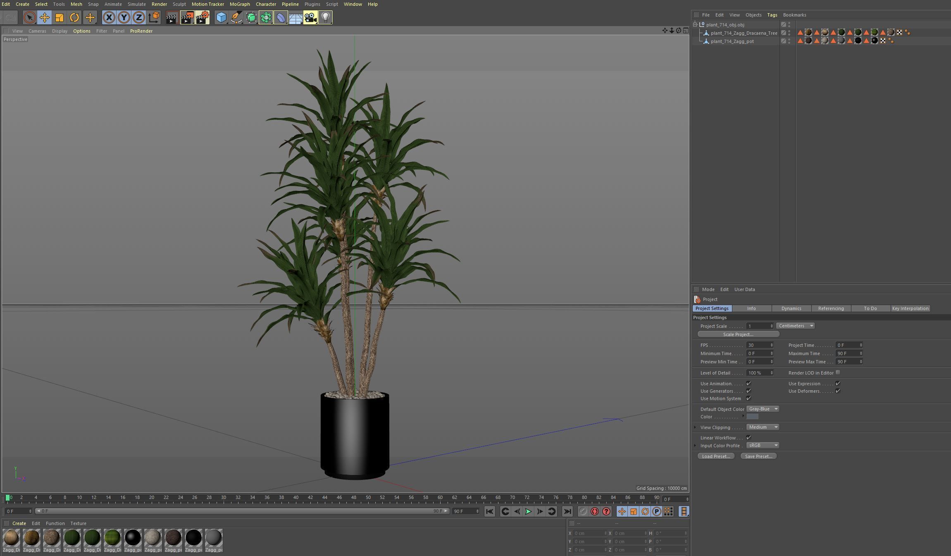The height and width of the screenshot is (556, 951).
Task: Switch to the Referencing tab
Action: pyautogui.click(x=831, y=308)
